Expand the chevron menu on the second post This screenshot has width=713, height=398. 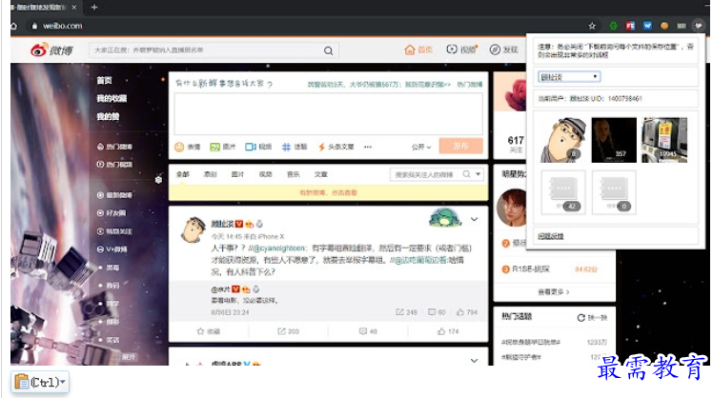[x=474, y=360]
